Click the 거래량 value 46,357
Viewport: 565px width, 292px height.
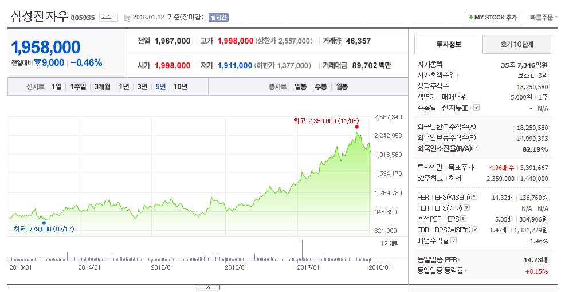coord(358,41)
